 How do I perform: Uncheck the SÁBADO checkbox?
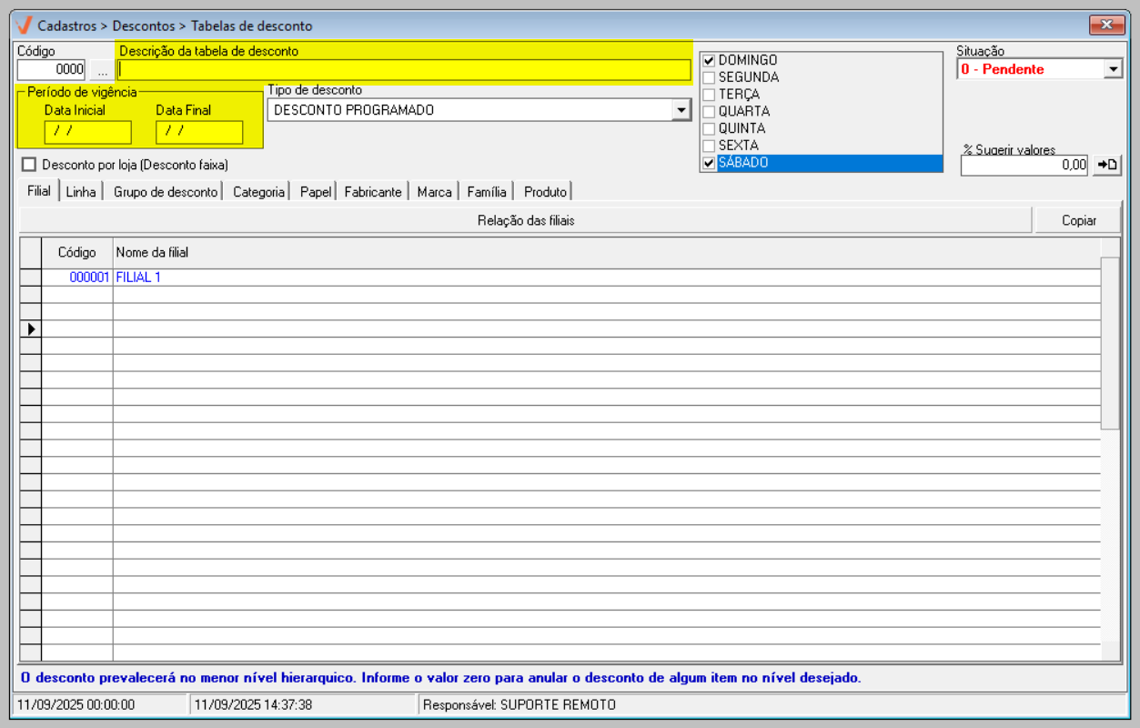[x=709, y=163]
